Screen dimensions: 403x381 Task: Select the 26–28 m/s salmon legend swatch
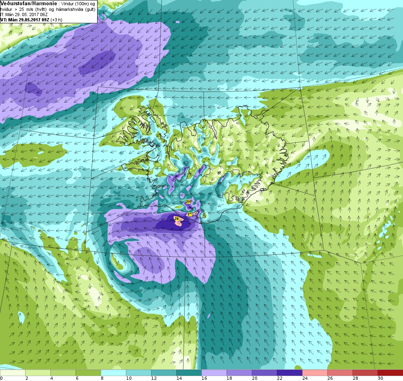click(x=340, y=373)
